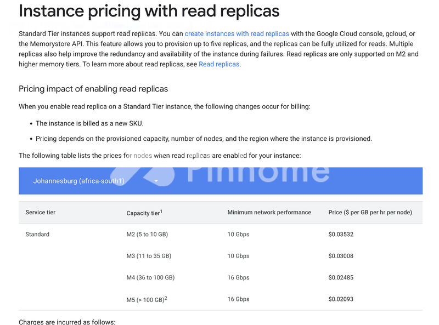Select the "Service tier" column header

tap(41, 212)
